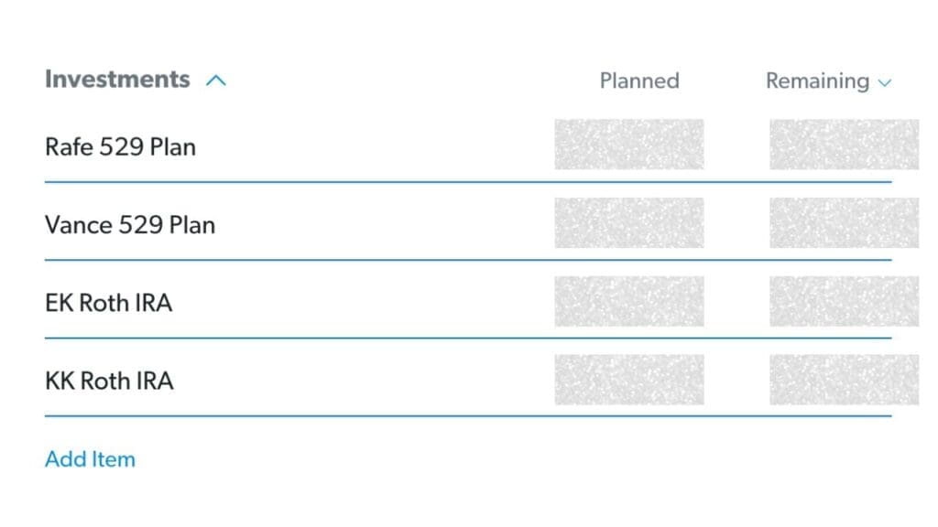Viewport: 938px width, 527px height.
Task: Click the Add Item link
Action: [x=90, y=458]
